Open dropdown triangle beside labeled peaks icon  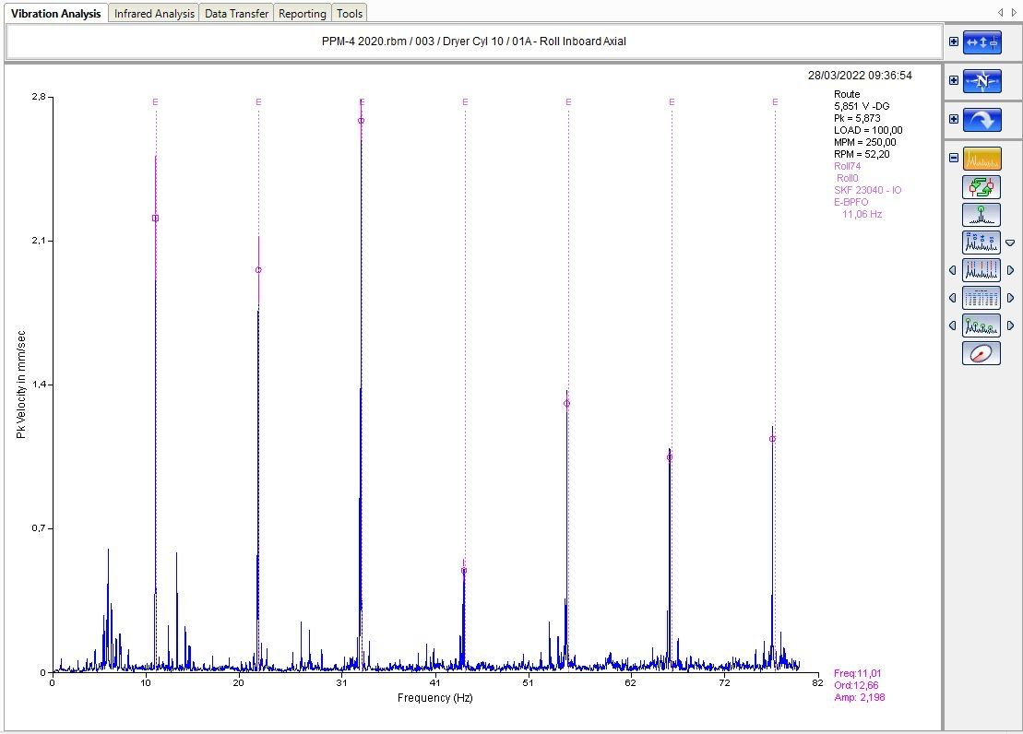tap(1011, 243)
